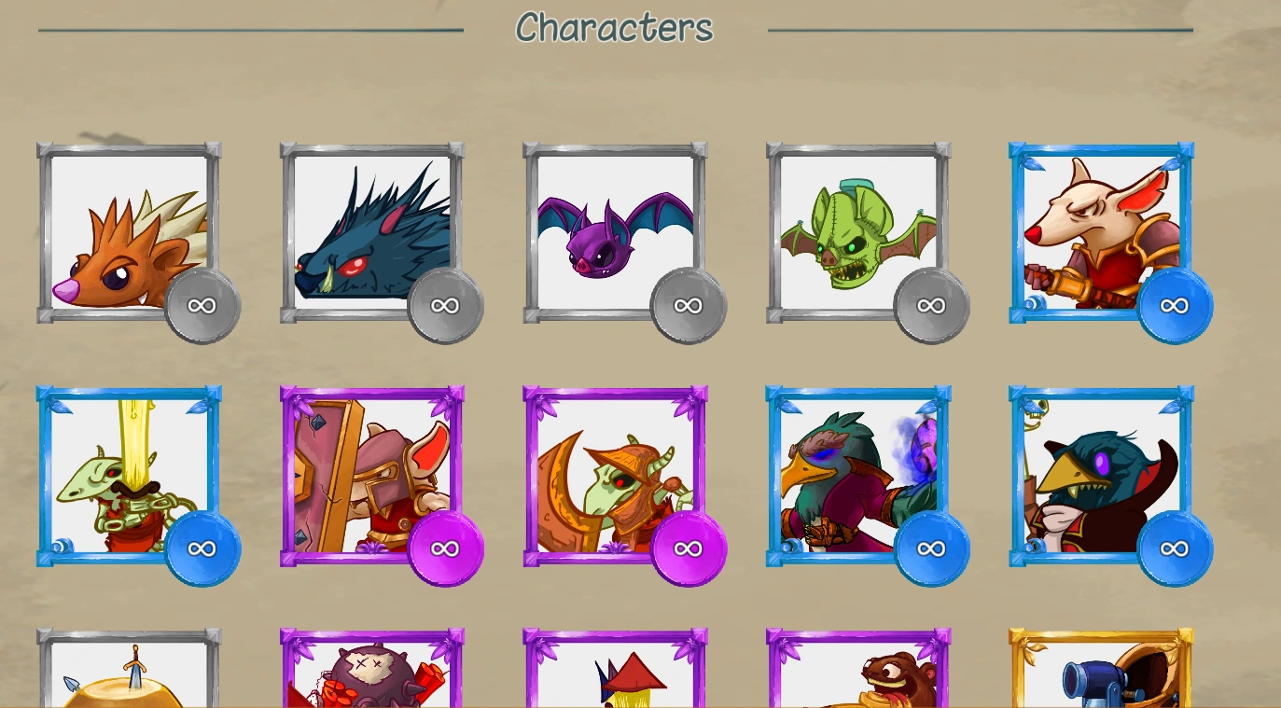Image resolution: width=1281 pixels, height=708 pixels.
Task: Open the dark penguin with purple eye
Action: click(x=1101, y=476)
